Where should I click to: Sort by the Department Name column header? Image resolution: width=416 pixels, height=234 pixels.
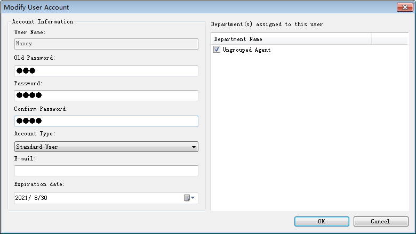291,39
